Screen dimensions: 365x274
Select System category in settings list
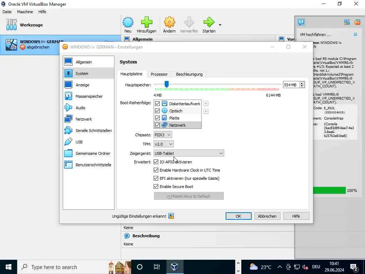coord(89,73)
